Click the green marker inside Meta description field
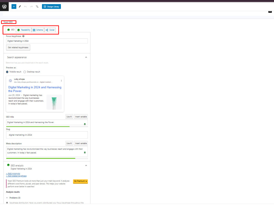 [x=85, y=153]
